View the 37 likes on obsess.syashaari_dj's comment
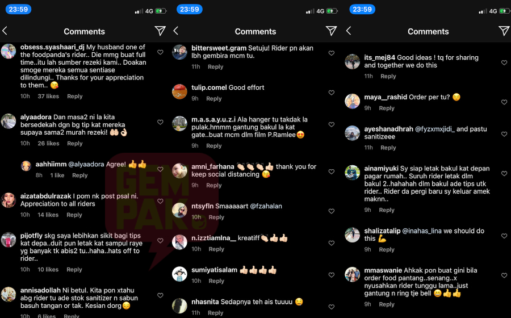 click(48, 96)
